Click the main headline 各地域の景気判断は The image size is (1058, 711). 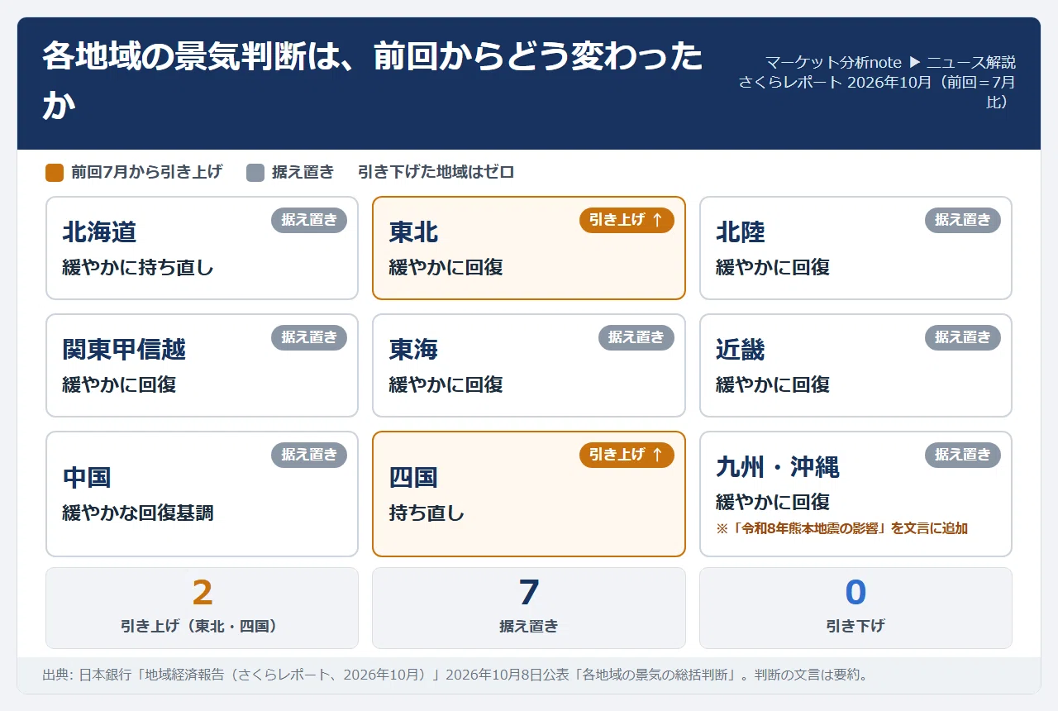coord(373,81)
